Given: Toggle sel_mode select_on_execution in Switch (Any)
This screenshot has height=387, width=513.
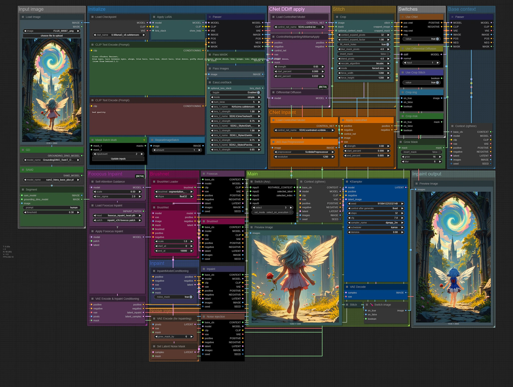Looking at the screenshot, I should 273,212.
